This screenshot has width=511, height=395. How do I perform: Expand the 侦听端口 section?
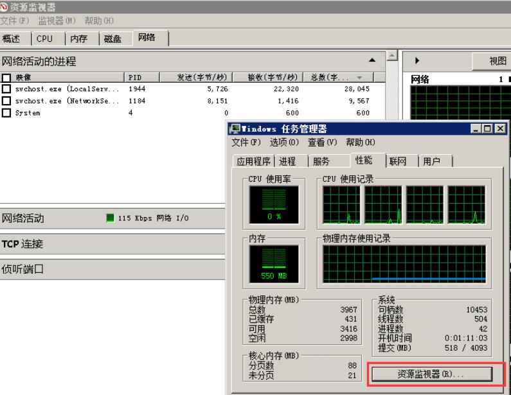click(x=112, y=269)
